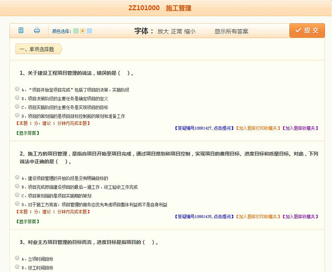The image size is (332, 272).
Task: Click the printer icon in toolbar
Action: 37,30
